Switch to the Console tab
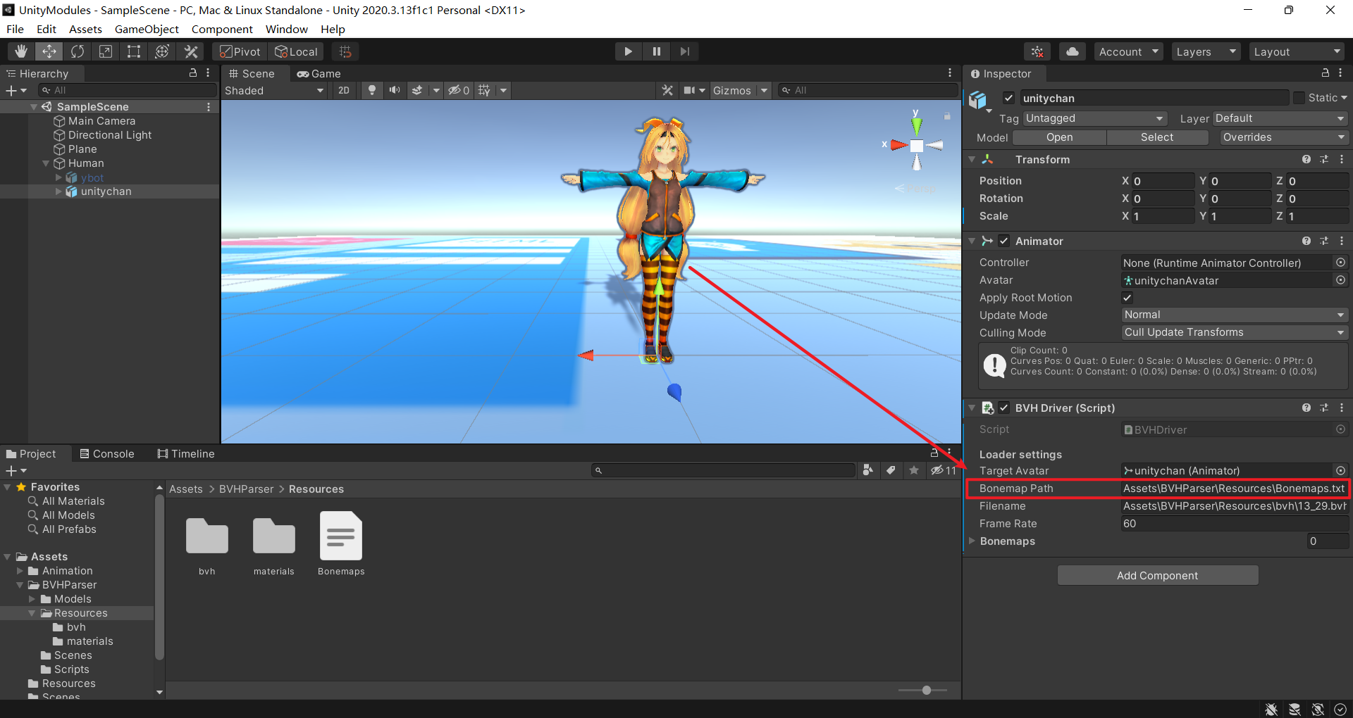Image resolution: width=1353 pixels, height=718 pixels. pyautogui.click(x=107, y=453)
